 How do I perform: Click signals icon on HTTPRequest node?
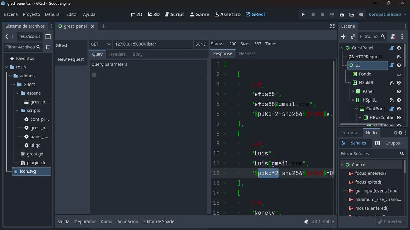click(399, 57)
